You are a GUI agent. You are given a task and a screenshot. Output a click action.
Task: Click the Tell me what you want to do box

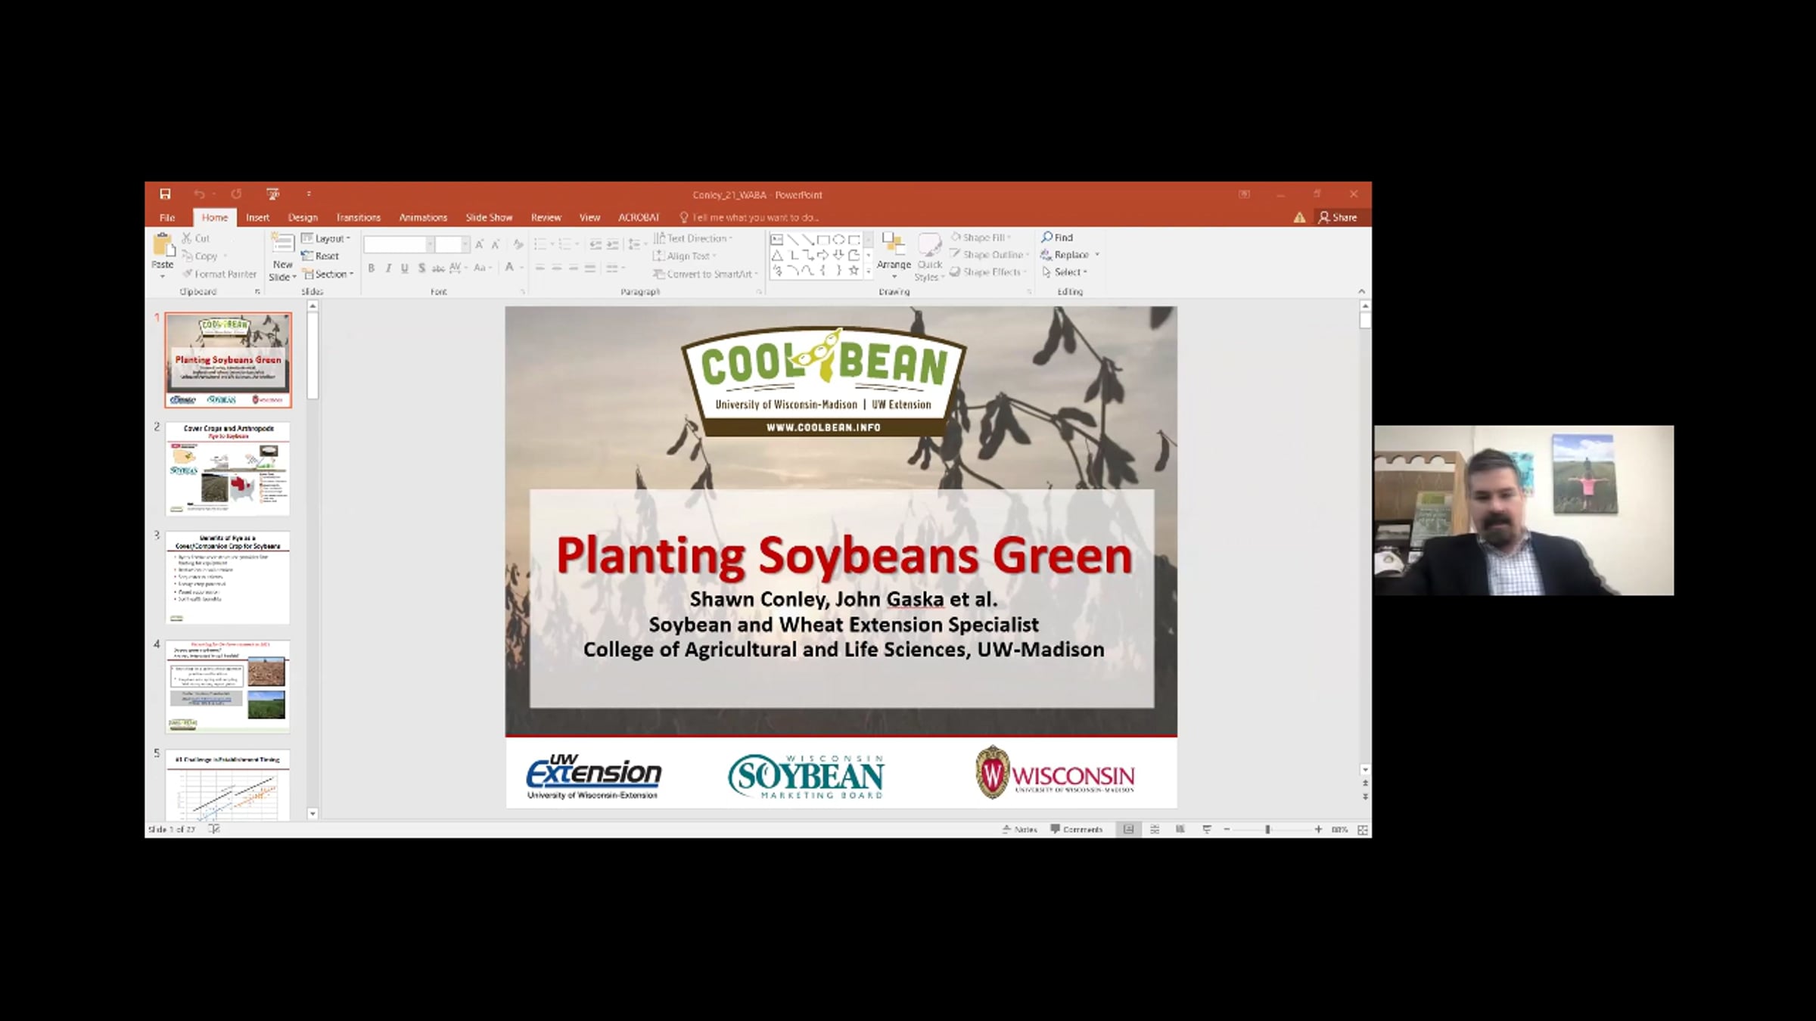749,217
